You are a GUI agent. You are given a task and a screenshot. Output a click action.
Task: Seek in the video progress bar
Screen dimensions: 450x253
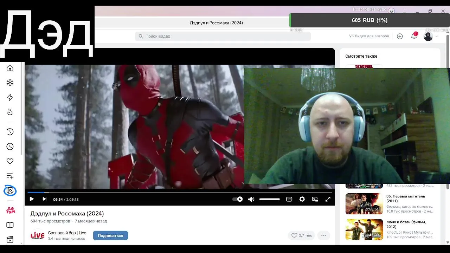point(180,192)
